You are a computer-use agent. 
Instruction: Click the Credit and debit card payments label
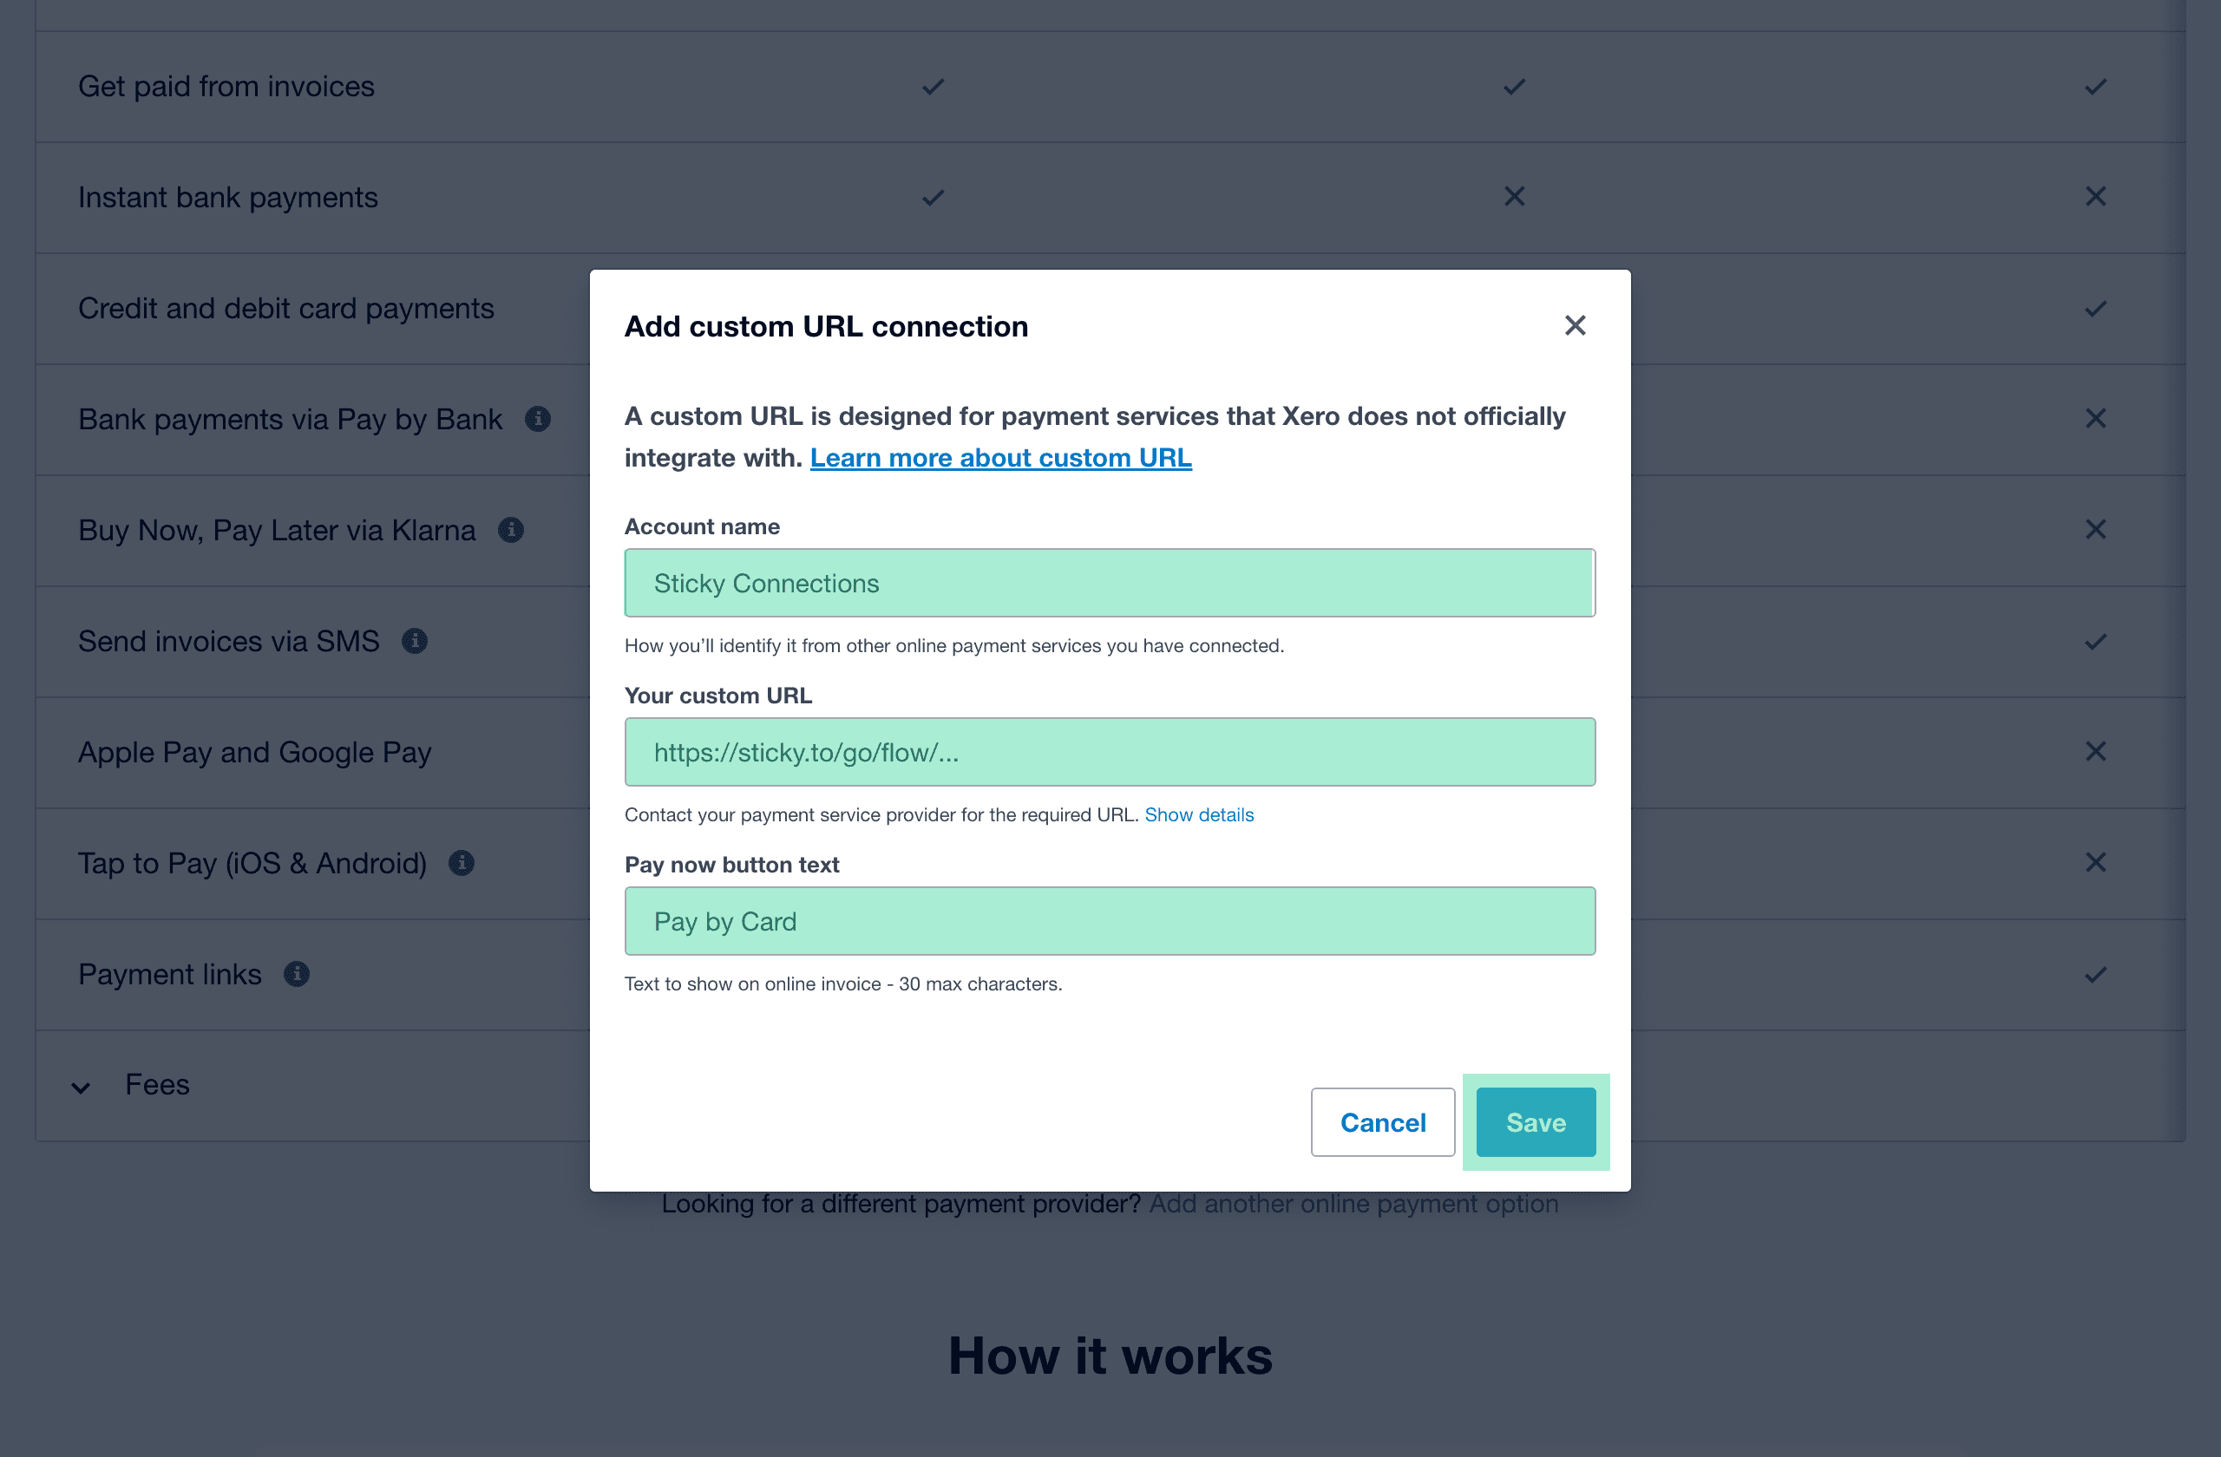[285, 309]
